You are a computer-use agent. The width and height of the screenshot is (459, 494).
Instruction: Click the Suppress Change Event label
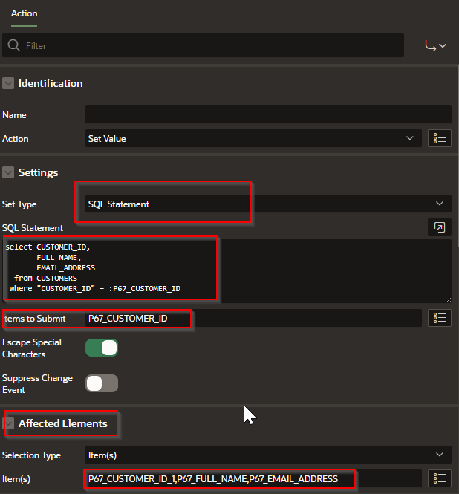[37, 384]
